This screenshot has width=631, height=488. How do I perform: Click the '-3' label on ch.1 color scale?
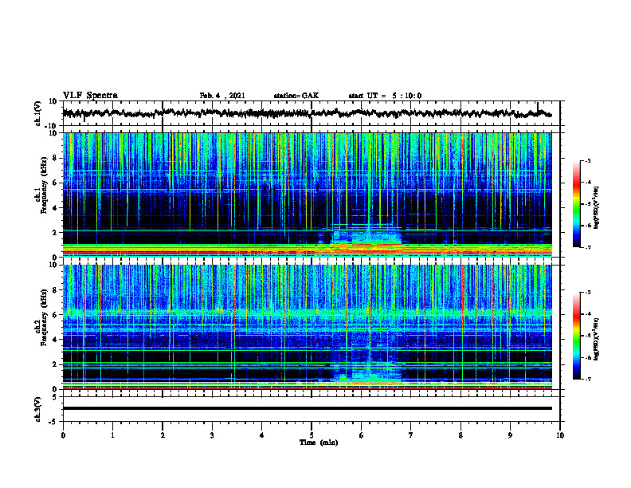[588, 160]
